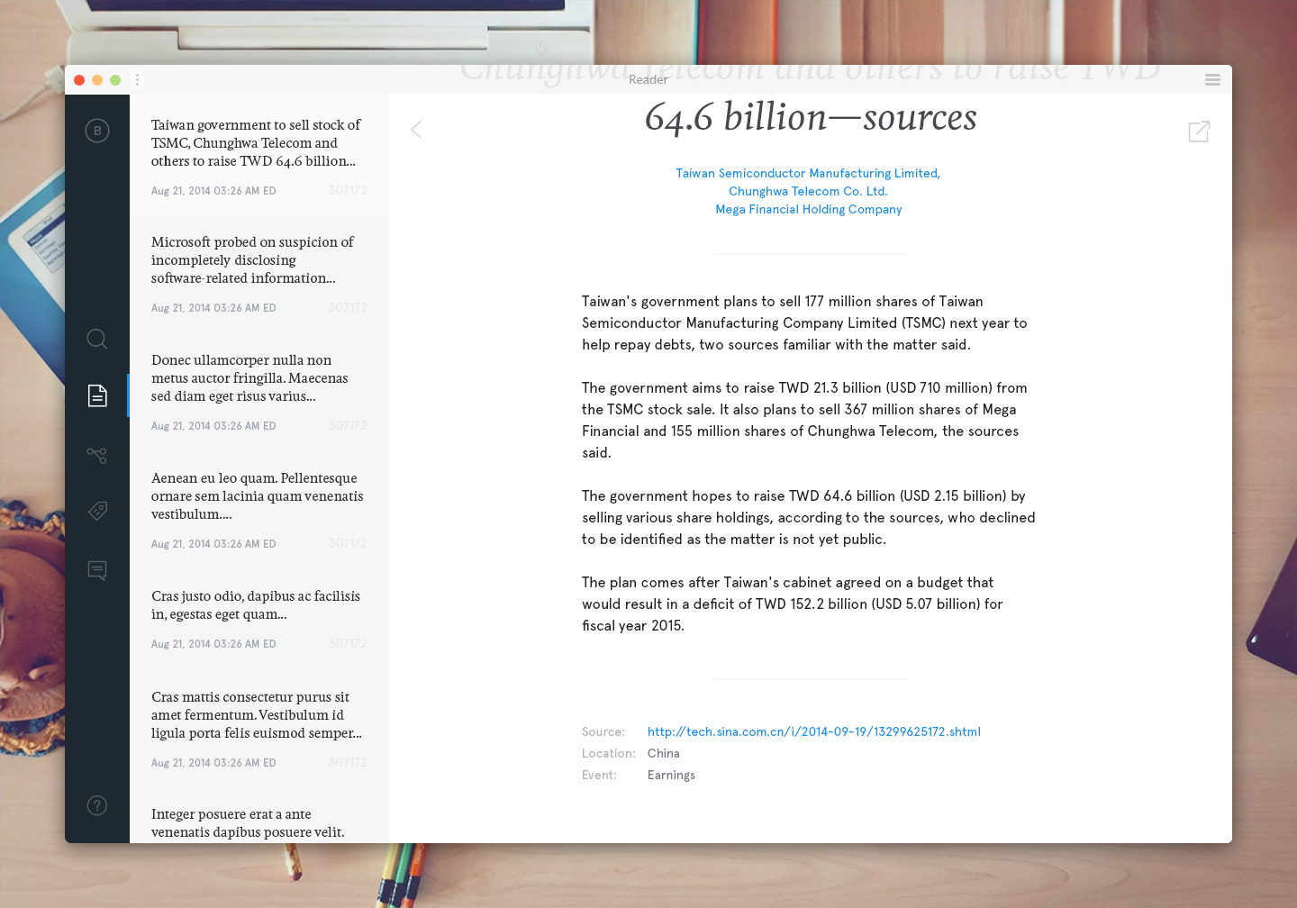The width and height of the screenshot is (1297, 908).
Task: Click the 307172 ID on Donec ullamcorper item
Action: (x=348, y=426)
